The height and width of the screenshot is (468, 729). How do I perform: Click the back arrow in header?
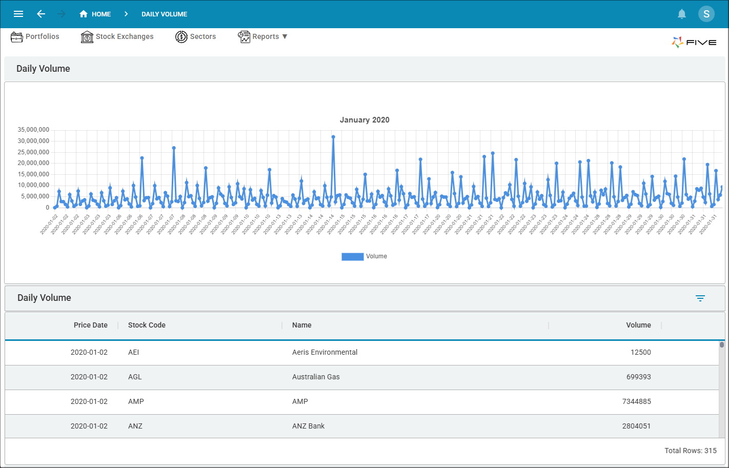pyautogui.click(x=41, y=14)
